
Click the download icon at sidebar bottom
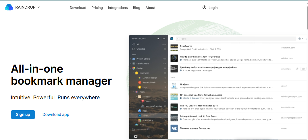pyautogui.click(x=149, y=137)
